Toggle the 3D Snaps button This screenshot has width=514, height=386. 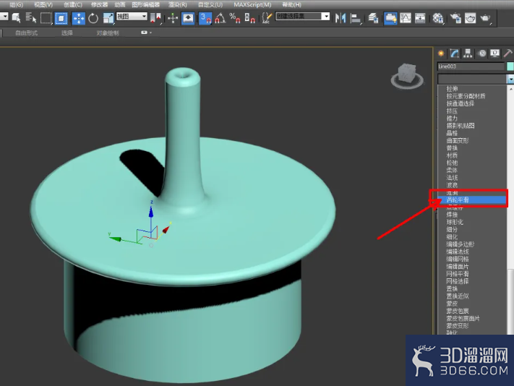click(205, 17)
